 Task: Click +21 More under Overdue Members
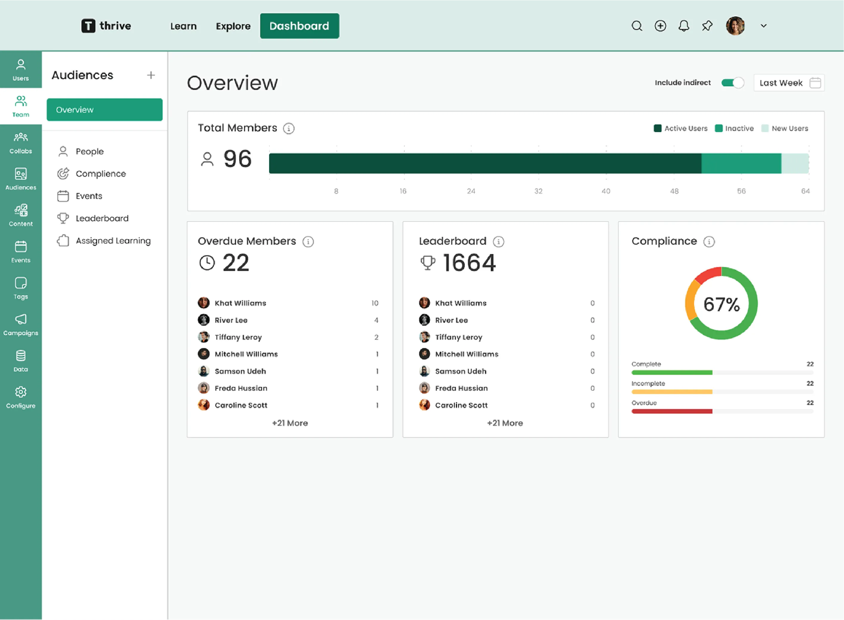click(x=290, y=423)
